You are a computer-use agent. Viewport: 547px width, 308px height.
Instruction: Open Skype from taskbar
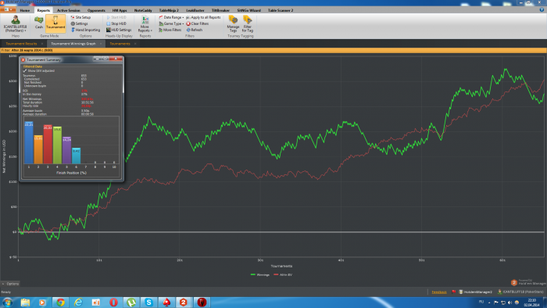(x=149, y=302)
